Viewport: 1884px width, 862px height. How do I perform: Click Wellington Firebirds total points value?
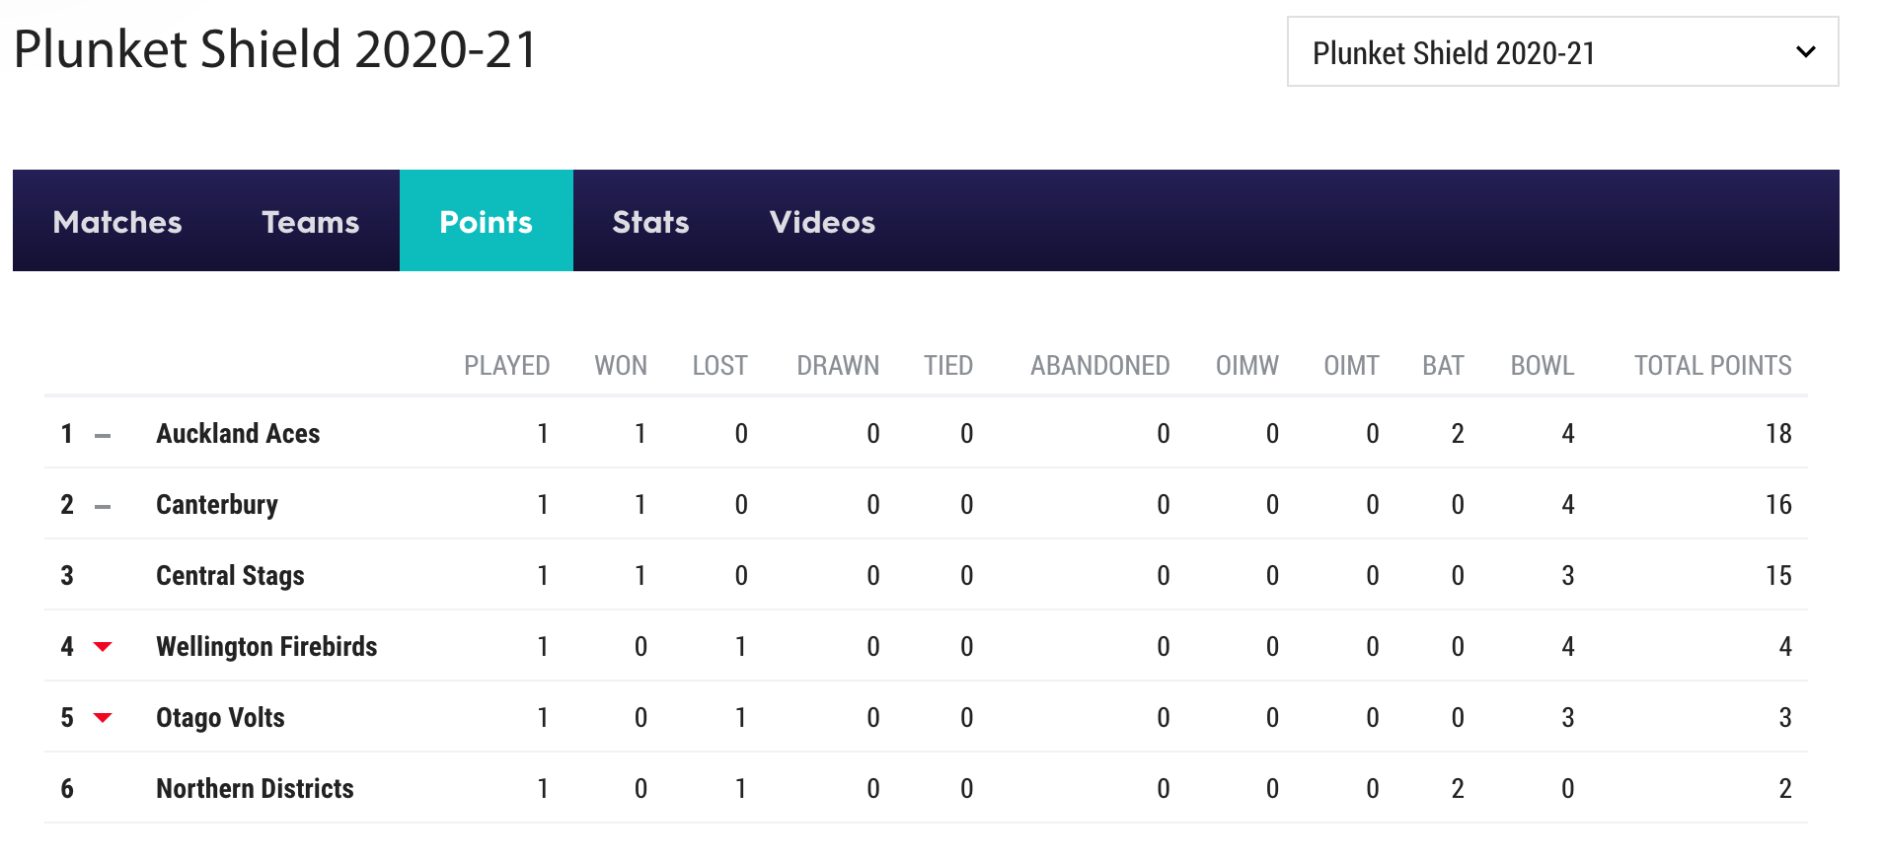[1785, 646]
